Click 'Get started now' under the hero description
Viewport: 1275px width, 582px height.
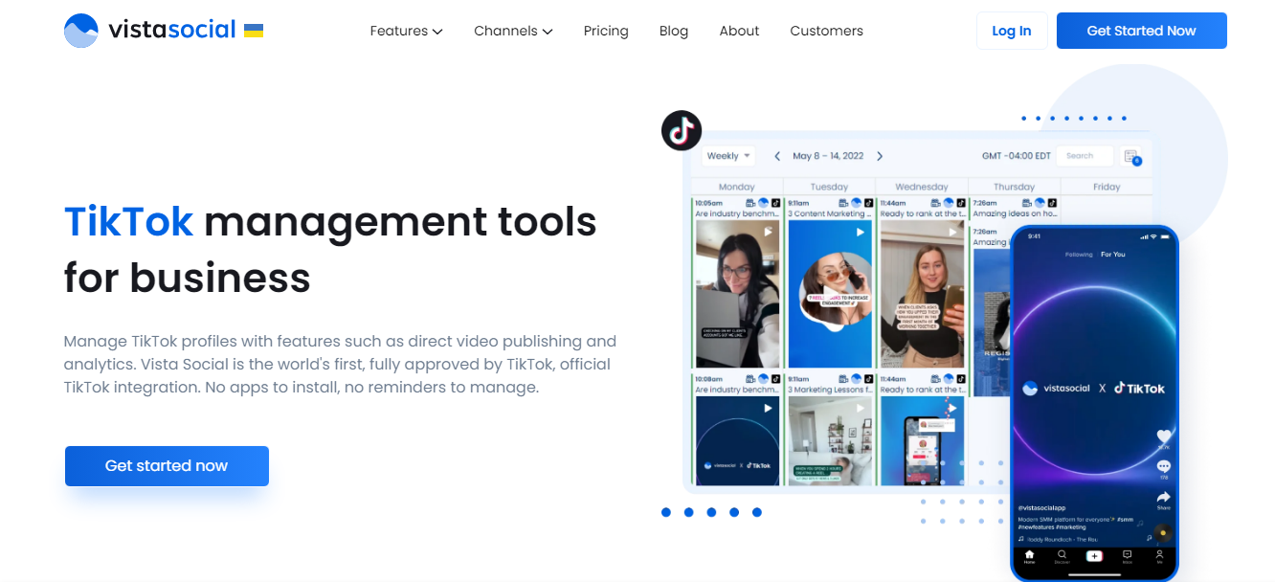coord(167,466)
